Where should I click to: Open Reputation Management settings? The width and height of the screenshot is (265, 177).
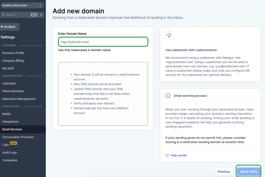pos(19,99)
